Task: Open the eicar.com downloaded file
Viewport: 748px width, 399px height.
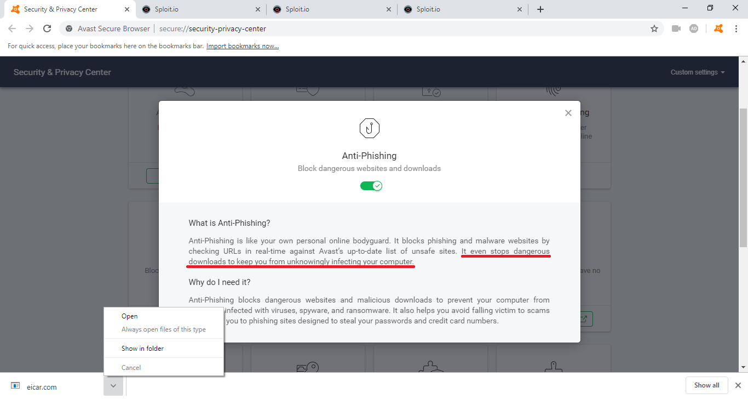Action: point(53,386)
